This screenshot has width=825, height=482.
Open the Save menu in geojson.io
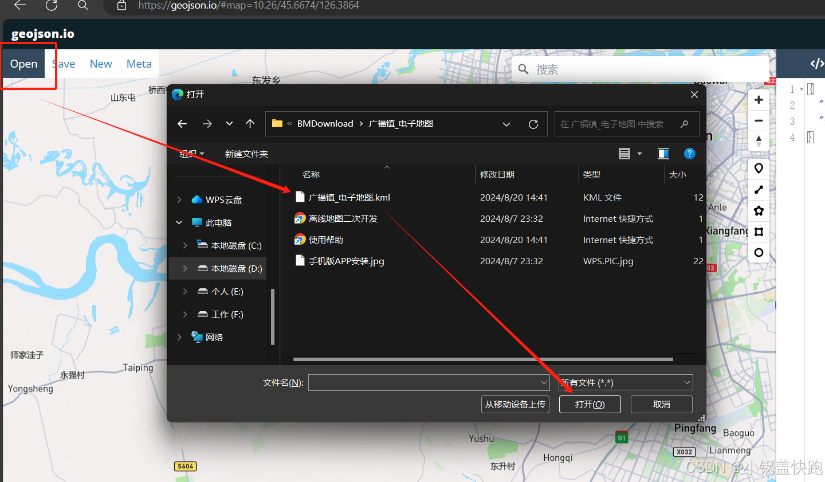(x=64, y=64)
